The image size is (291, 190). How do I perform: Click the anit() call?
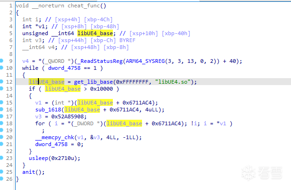point(33,172)
